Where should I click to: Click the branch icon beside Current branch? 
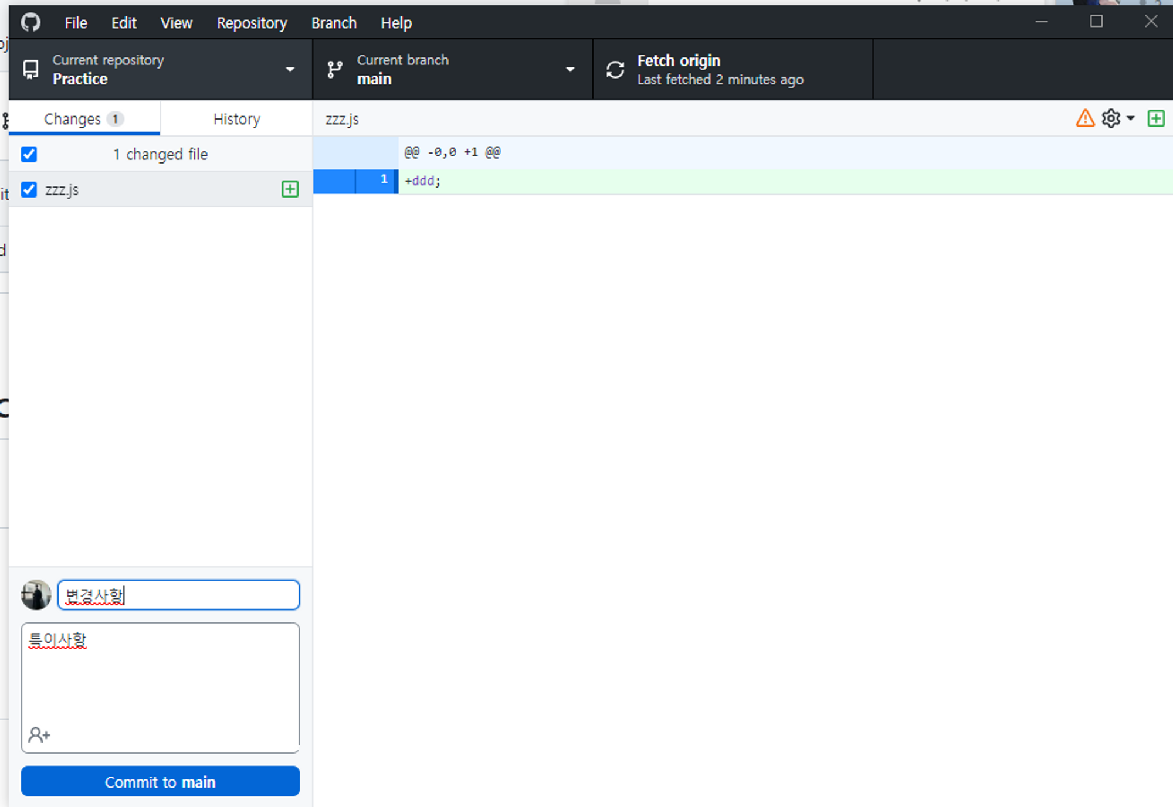pyautogui.click(x=335, y=70)
